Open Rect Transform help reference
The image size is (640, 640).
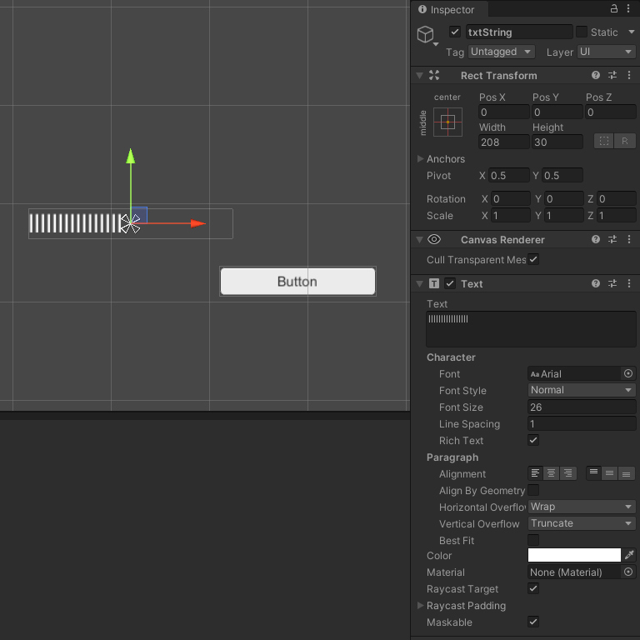pos(596,75)
